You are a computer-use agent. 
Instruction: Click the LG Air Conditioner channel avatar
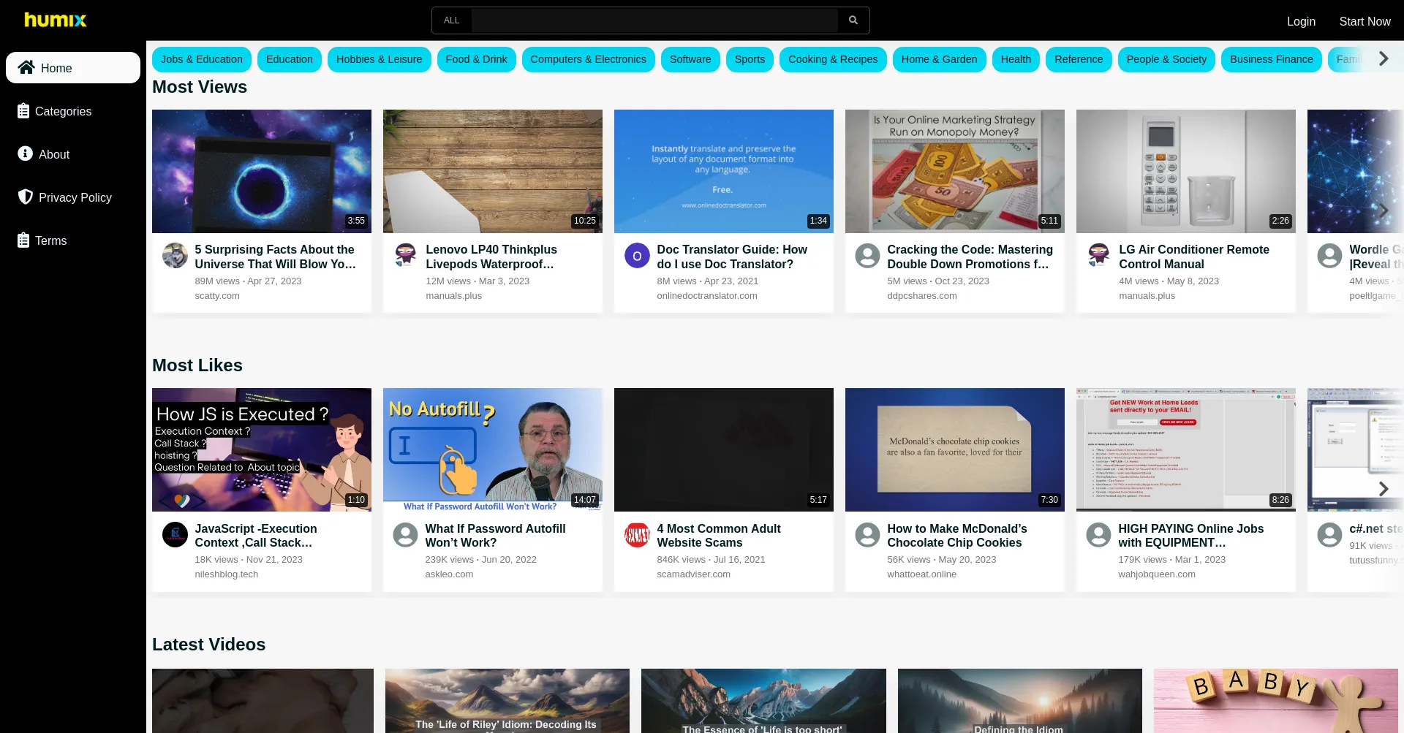(x=1099, y=256)
